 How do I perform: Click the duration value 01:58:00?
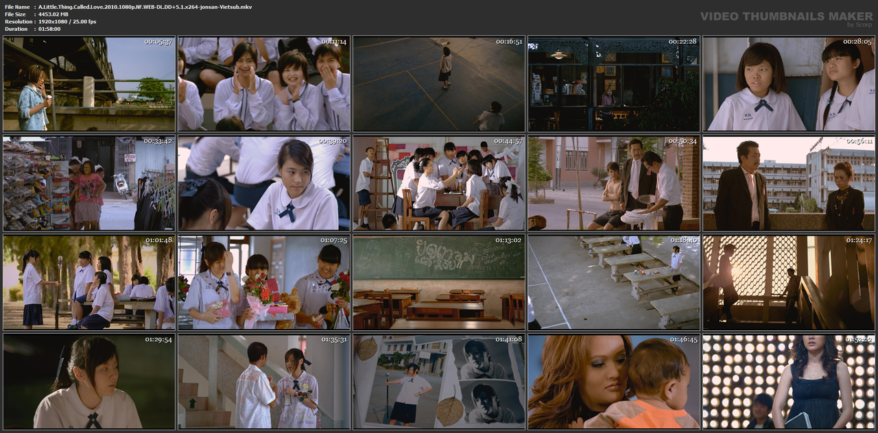coord(50,29)
